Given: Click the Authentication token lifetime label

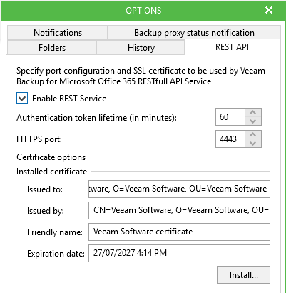Looking at the screenshot, I should pos(96,118).
